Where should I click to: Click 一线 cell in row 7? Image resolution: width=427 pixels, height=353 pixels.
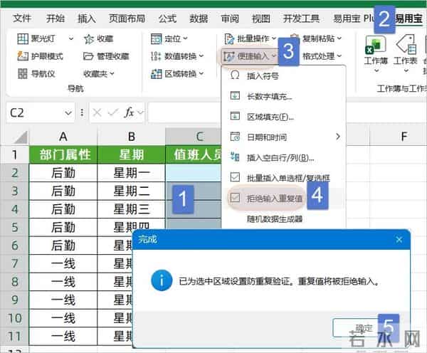pos(63,263)
